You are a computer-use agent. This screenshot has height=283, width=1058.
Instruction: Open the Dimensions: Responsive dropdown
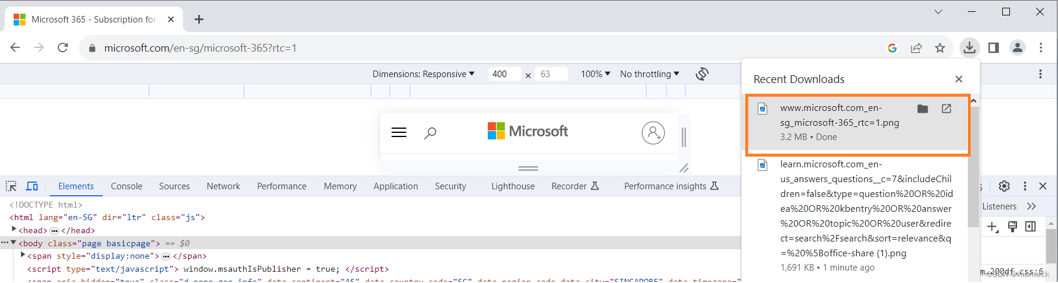pyautogui.click(x=424, y=74)
